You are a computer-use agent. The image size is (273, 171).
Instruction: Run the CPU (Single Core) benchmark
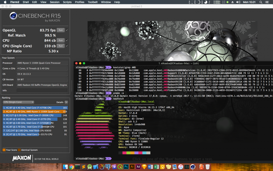pos(61,46)
